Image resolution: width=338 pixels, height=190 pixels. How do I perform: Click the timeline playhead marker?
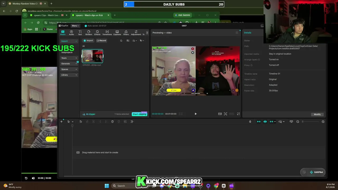[72, 126]
